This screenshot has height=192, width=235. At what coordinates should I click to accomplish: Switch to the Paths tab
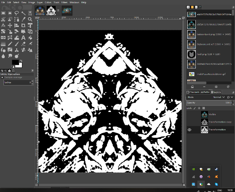pyautogui.click(x=205, y=92)
